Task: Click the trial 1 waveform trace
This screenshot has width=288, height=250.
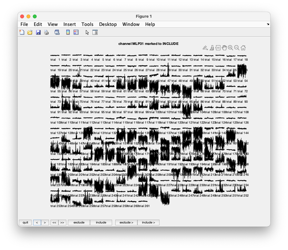Action: pyautogui.click(x=55, y=54)
